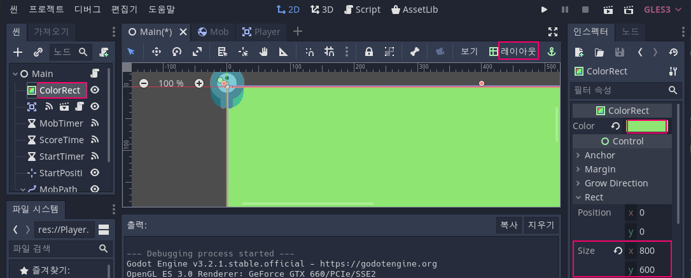Collapse the MobPath node arrow
The width and height of the screenshot is (691, 278).
click(24, 190)
